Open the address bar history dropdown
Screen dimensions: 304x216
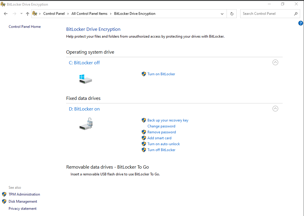click(222, 14)
